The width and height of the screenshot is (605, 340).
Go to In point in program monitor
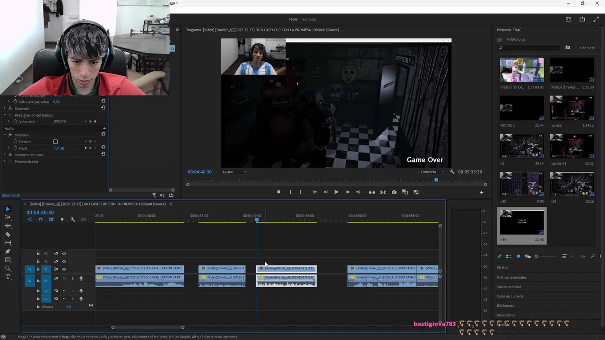pos(314,192)
